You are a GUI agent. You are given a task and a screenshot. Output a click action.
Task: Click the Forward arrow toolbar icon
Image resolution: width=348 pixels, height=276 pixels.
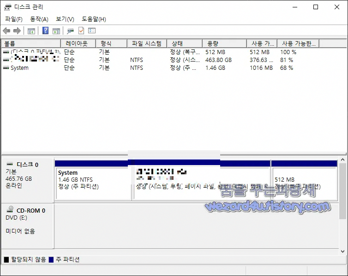17,31
